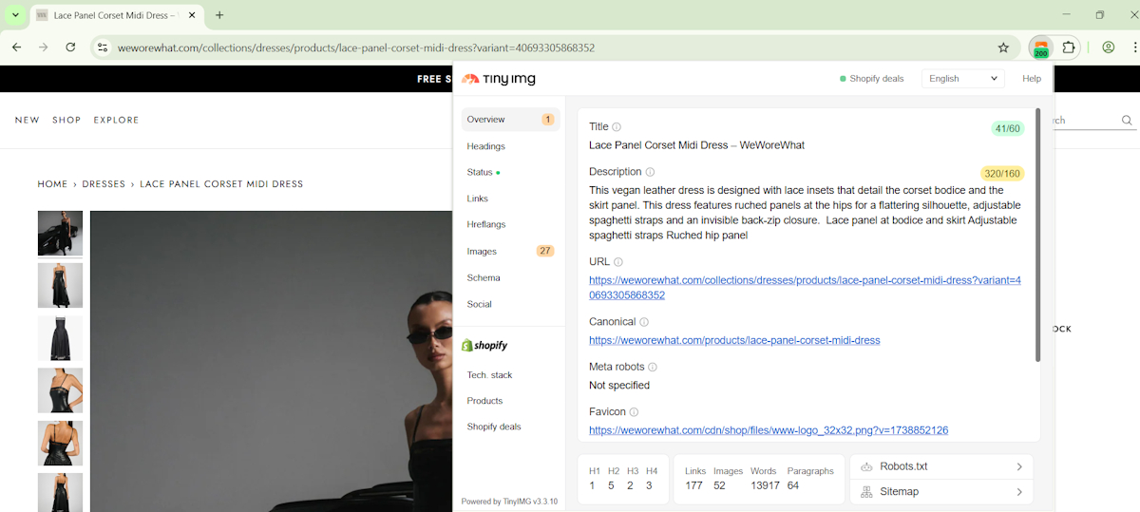Show info icon beside URL label
The image size is (1140, 512).
click(618, 262)
